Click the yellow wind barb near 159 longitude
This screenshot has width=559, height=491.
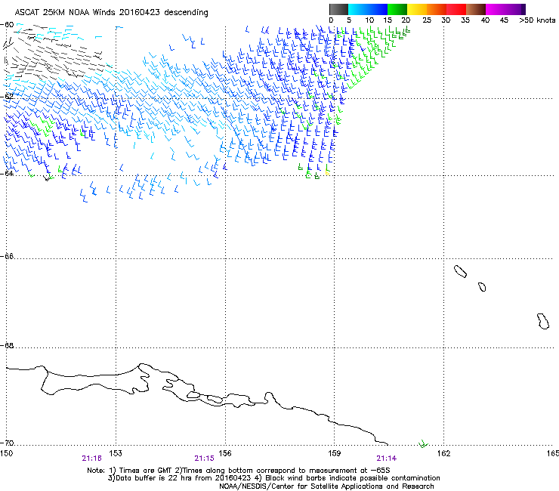tap(327, 172)
